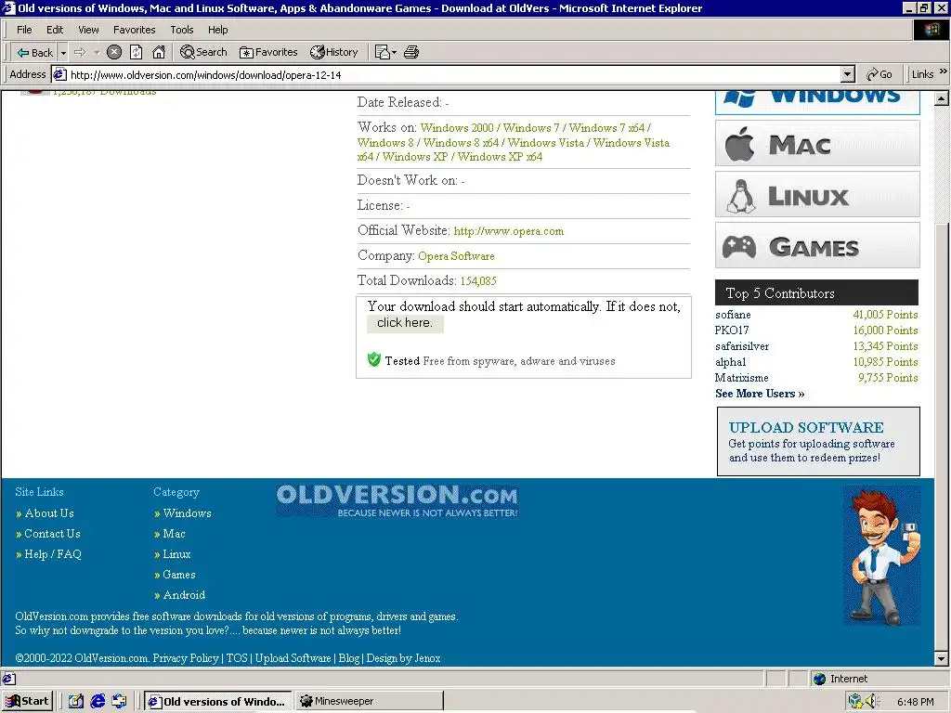Open the Edit menu
This screenshot has width=951, height=713.
[x=55, y=30]
